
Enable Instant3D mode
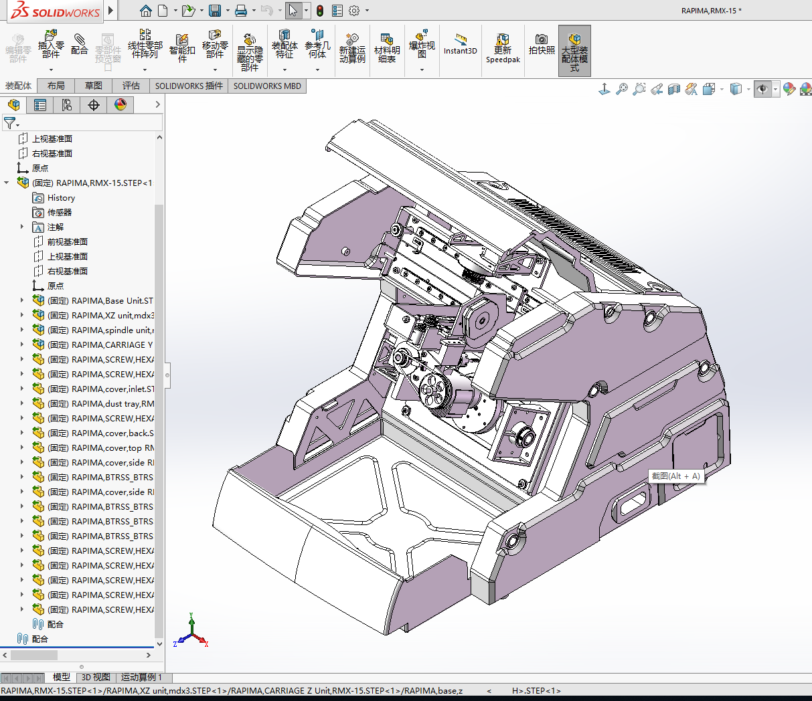tap(460, 45)
